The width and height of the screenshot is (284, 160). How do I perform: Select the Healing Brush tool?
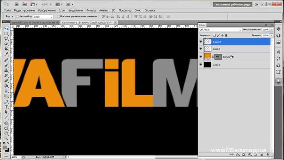click(6, 60)
